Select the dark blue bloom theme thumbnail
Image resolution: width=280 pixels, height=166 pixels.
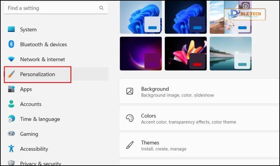click(x=186, y=17)
